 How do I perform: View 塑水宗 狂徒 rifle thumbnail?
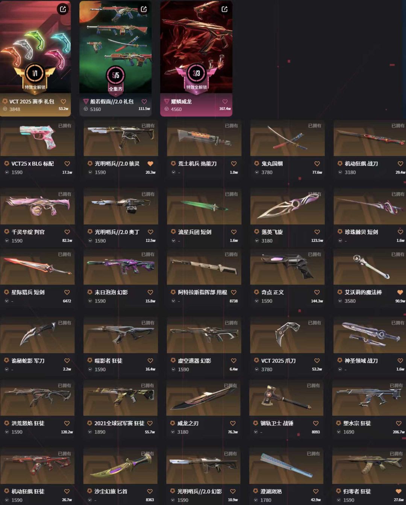pyautogui.click(x=369, y=398)
